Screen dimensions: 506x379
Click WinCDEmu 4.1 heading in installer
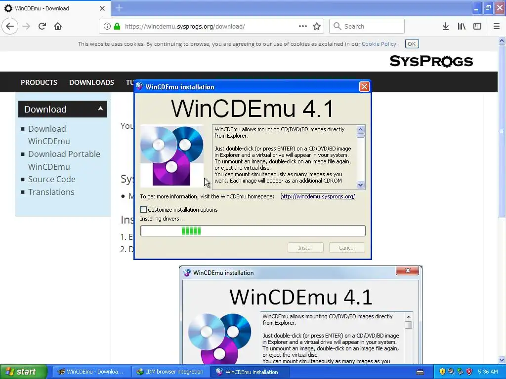click(253, 109)
